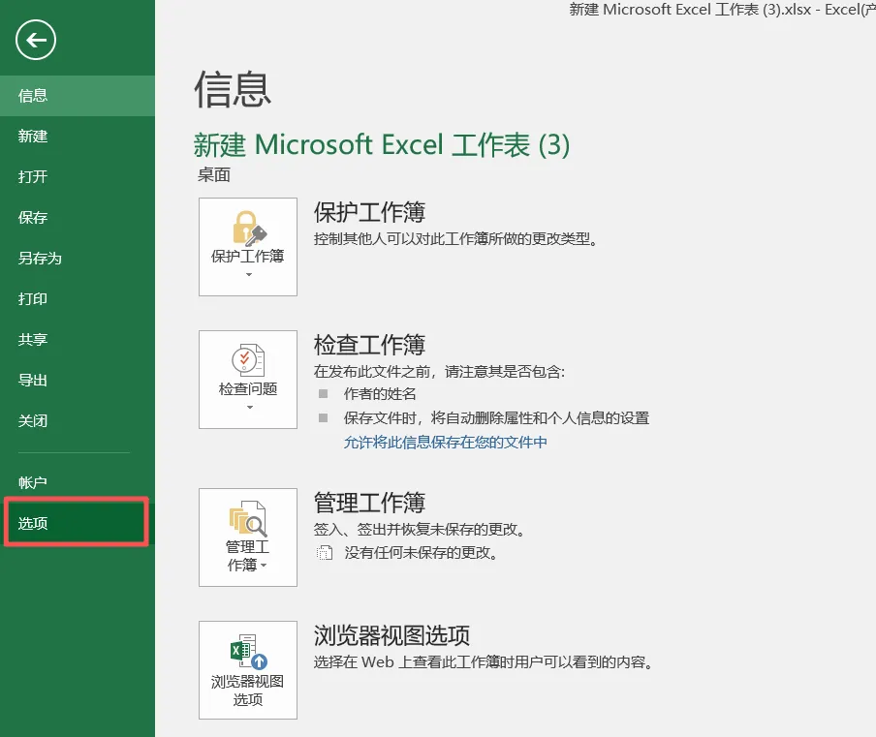
Task: Click the 没有任何未保存的更改 text
Action: 421,553
